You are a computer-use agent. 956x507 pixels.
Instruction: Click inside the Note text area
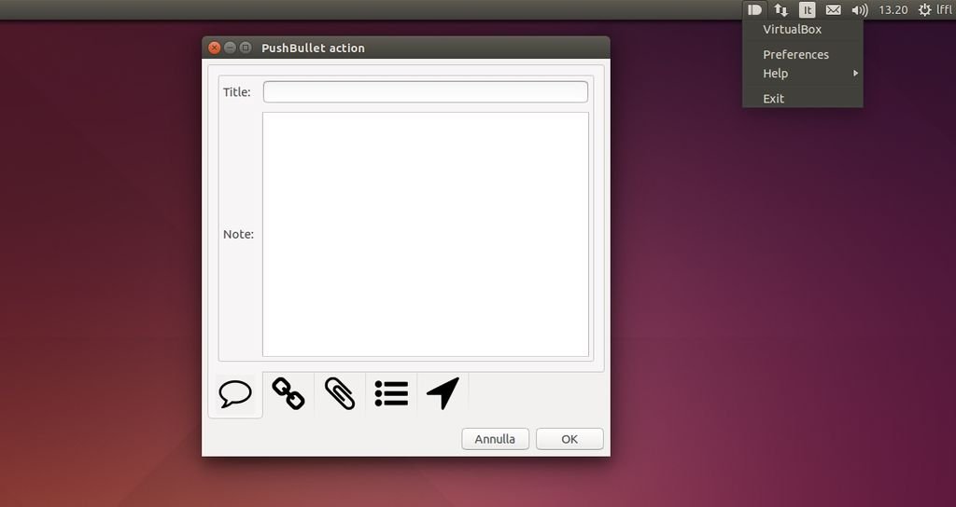click(425, 234)
